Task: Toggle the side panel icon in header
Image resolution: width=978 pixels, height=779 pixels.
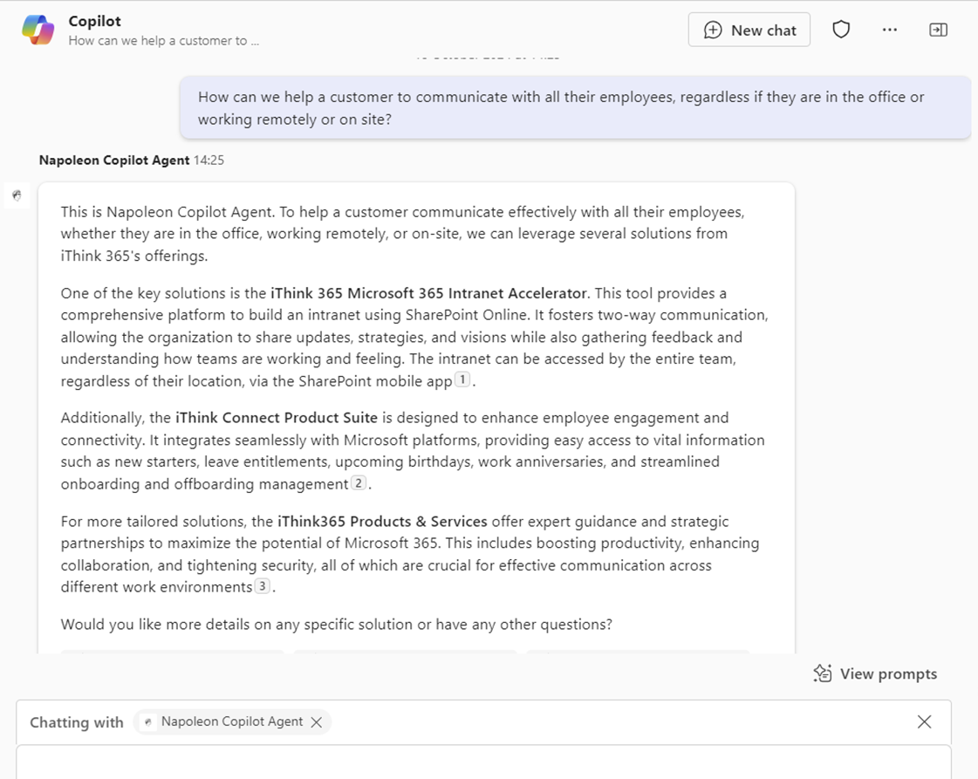Action: pyautogui.click(x=938, y=30)
